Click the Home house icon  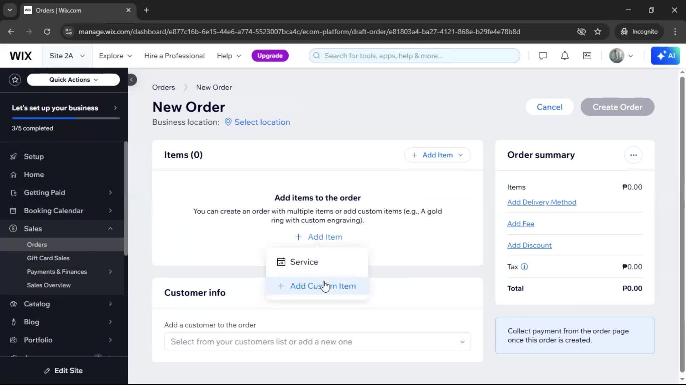pos(13,175)
